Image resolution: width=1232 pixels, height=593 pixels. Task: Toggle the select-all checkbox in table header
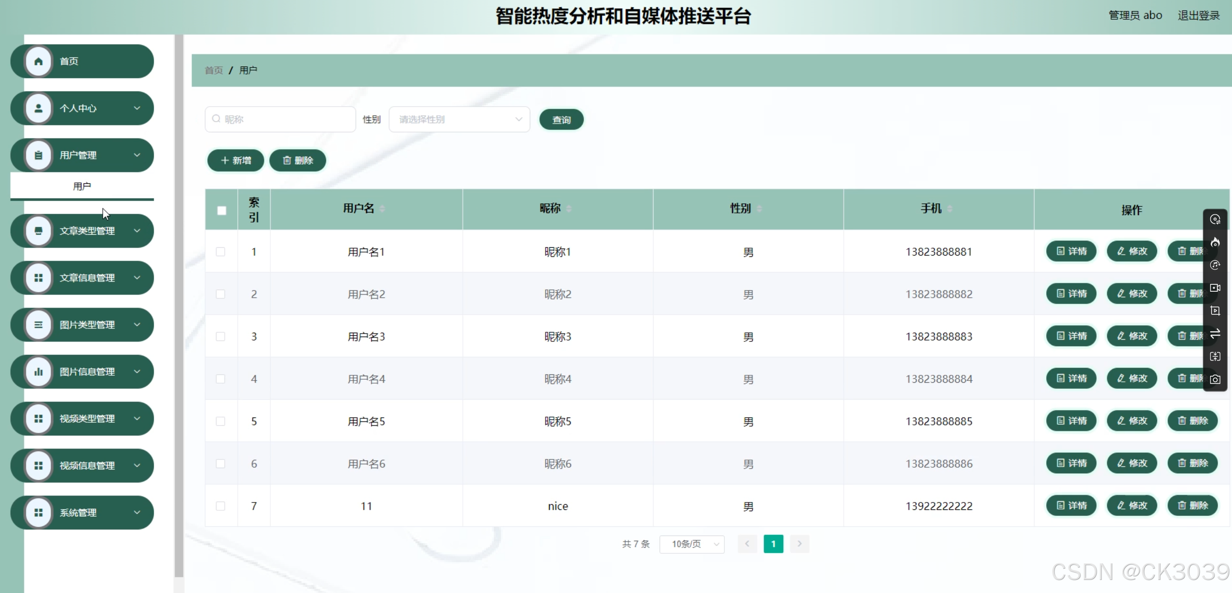coord(222,210)
